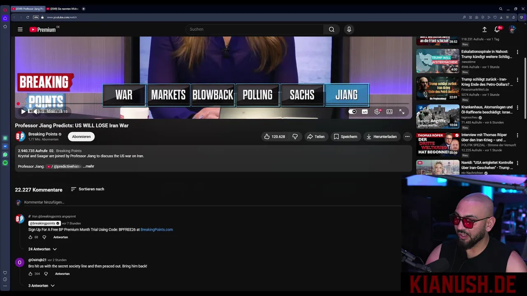Toggle the browser VPN badge
527x296 pixels.
[x=36, y=17]
